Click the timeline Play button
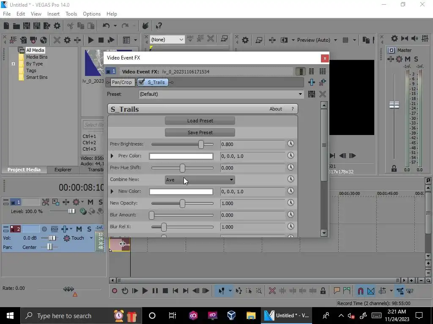433x324 pixels. pos(145,291)
